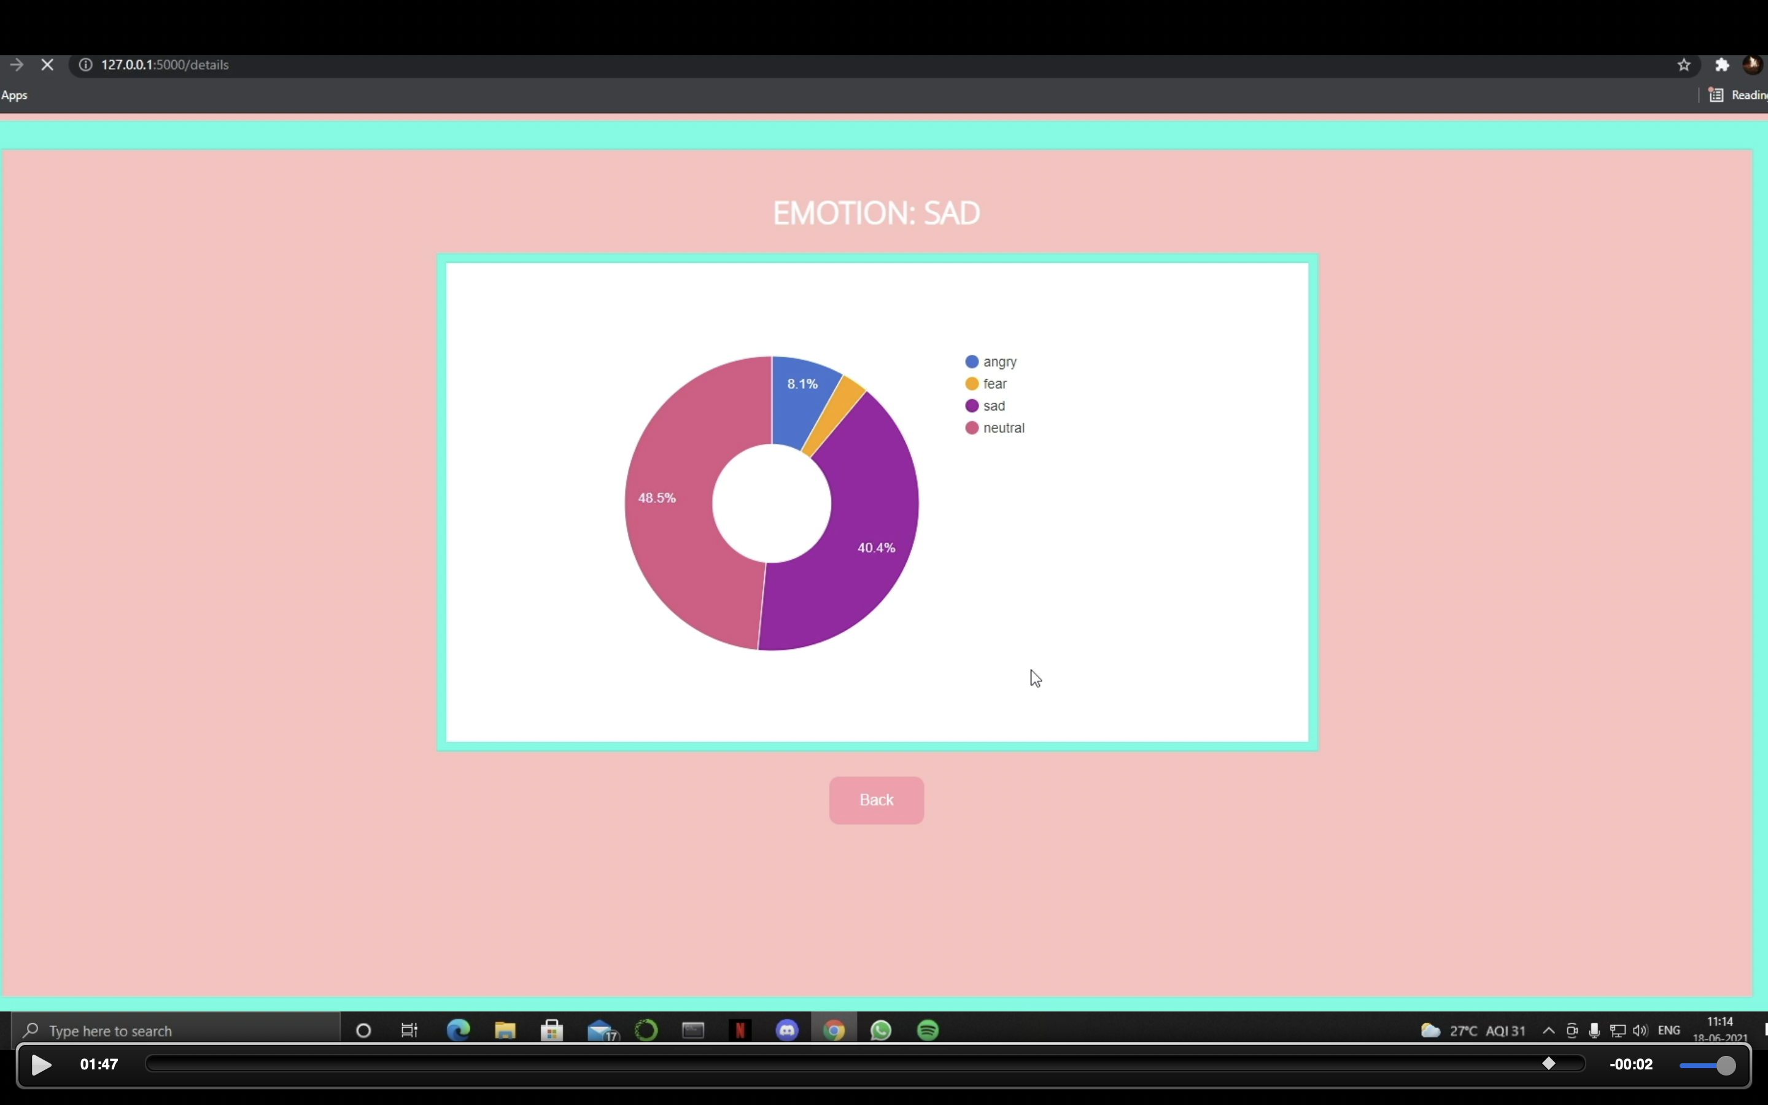The image size is (1768, 1105).
Task: Adjust the playback volume slider
Action: (1707, 1065)
